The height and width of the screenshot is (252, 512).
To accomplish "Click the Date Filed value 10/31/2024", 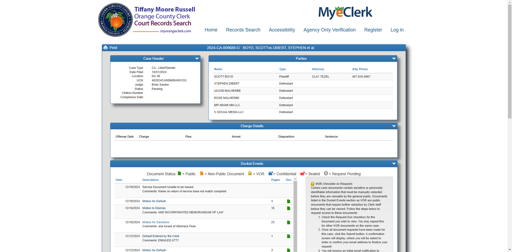I will tap(159, 72).
